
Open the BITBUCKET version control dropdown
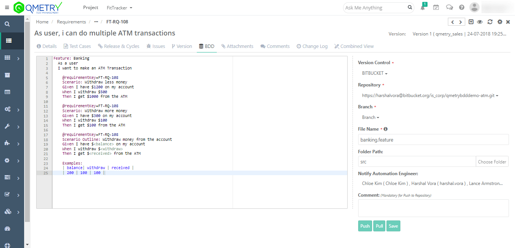pos(375,73)
